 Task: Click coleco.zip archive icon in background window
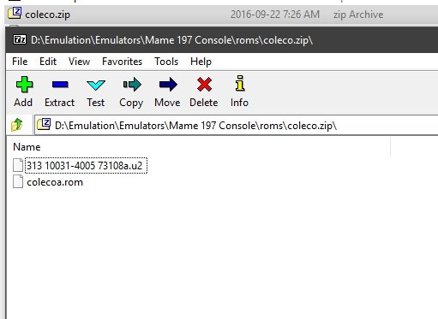coord(15,13)
